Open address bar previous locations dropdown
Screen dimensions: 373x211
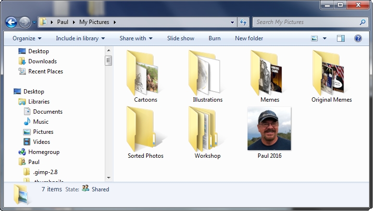coord(233,23)
